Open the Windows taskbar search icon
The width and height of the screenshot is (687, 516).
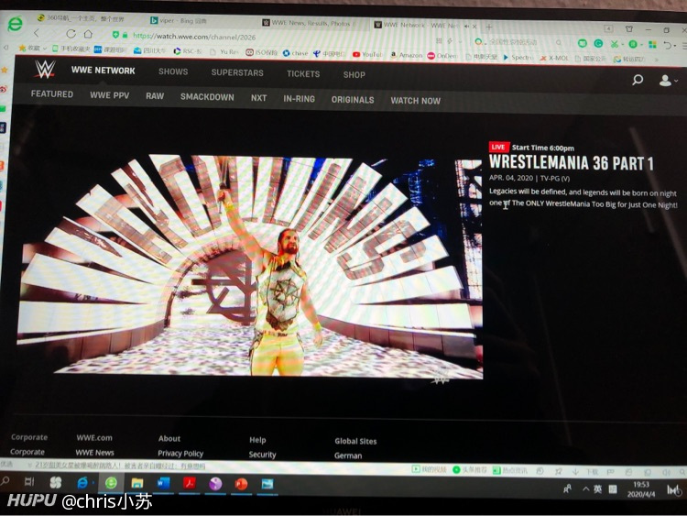5,480
